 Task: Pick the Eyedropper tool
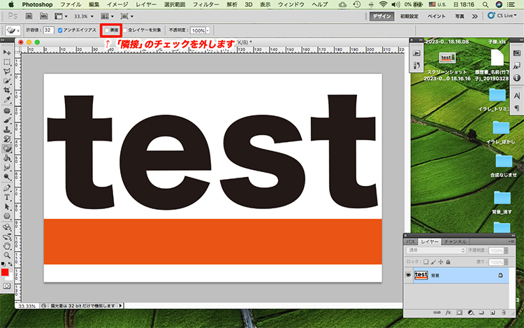click(7, 99)
